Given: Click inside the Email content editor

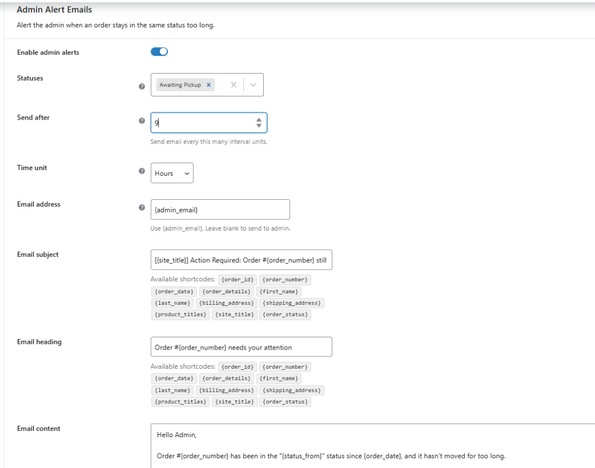Looking at the screenshot, I should (372, 445).
